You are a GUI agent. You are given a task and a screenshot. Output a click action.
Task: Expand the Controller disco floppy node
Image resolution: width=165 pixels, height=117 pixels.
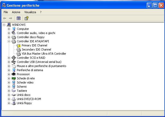pos(9,37)
